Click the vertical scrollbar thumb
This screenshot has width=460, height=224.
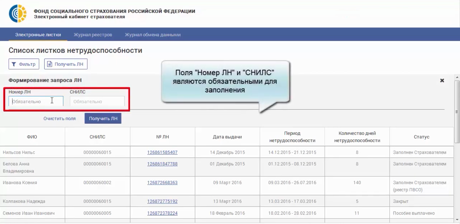457,111
